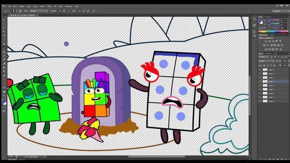
Task: Select the Dodge tool
Action: pos(4,72)
